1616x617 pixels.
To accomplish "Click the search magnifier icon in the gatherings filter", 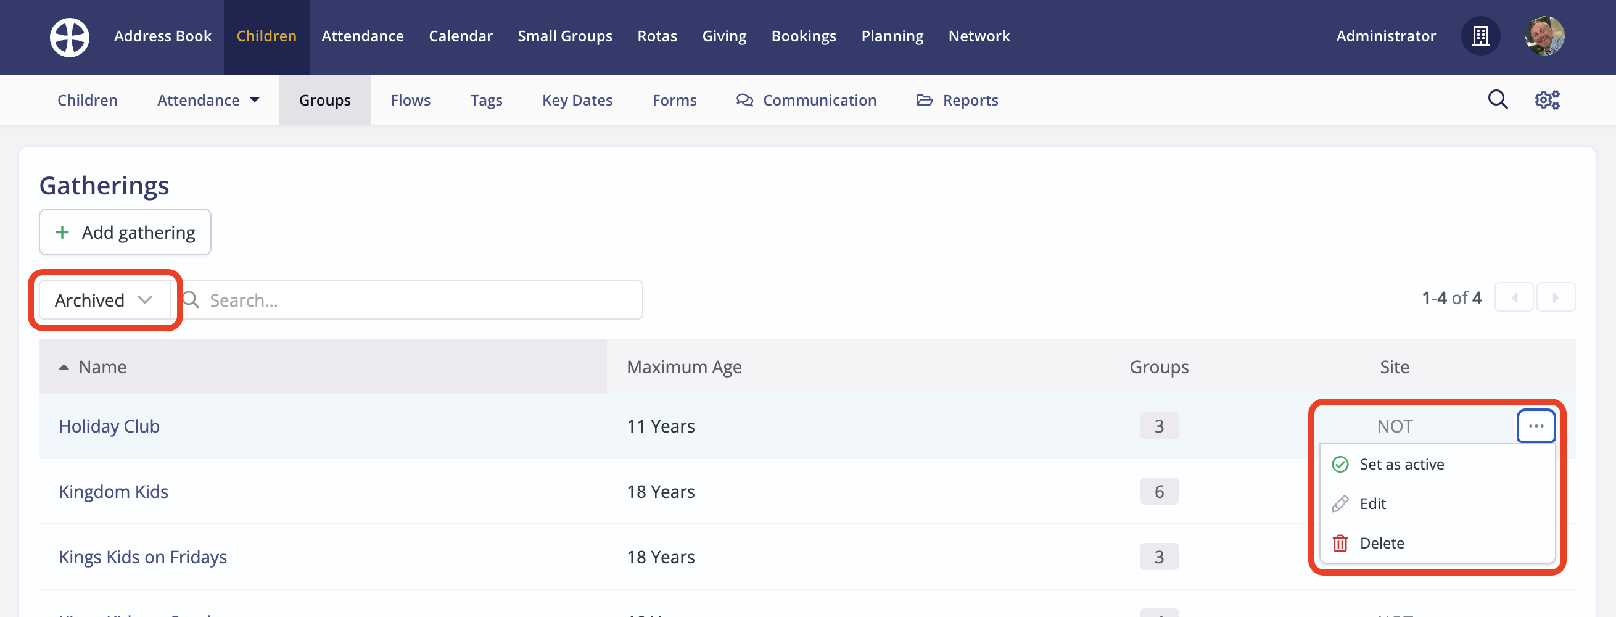I will click(191, 300).
